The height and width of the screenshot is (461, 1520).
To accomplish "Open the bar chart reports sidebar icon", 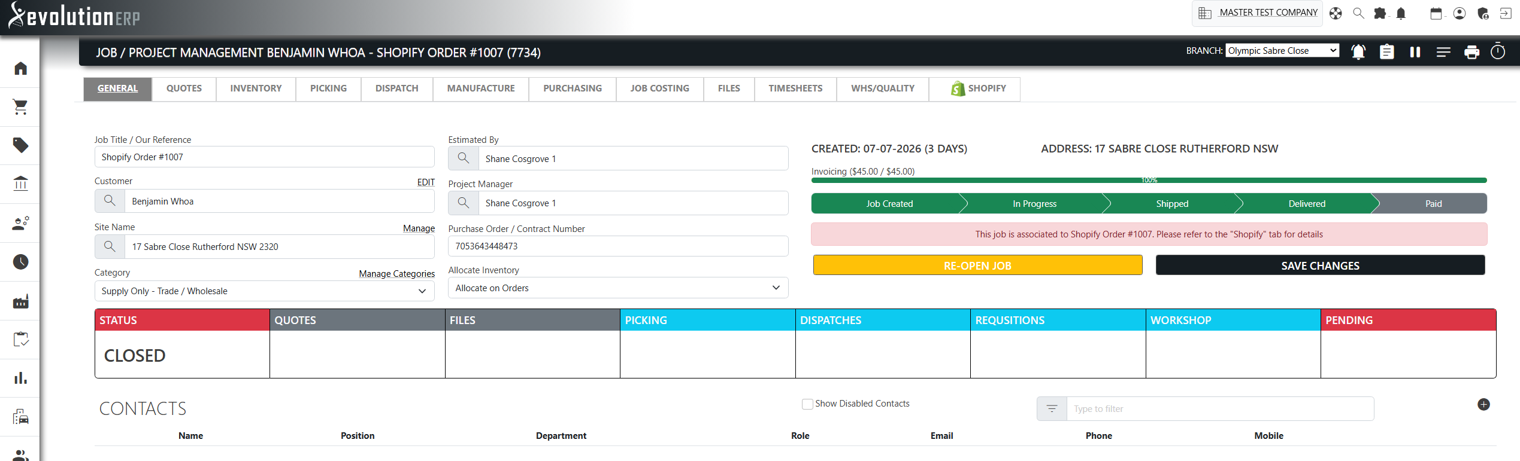I will [20, 378].
